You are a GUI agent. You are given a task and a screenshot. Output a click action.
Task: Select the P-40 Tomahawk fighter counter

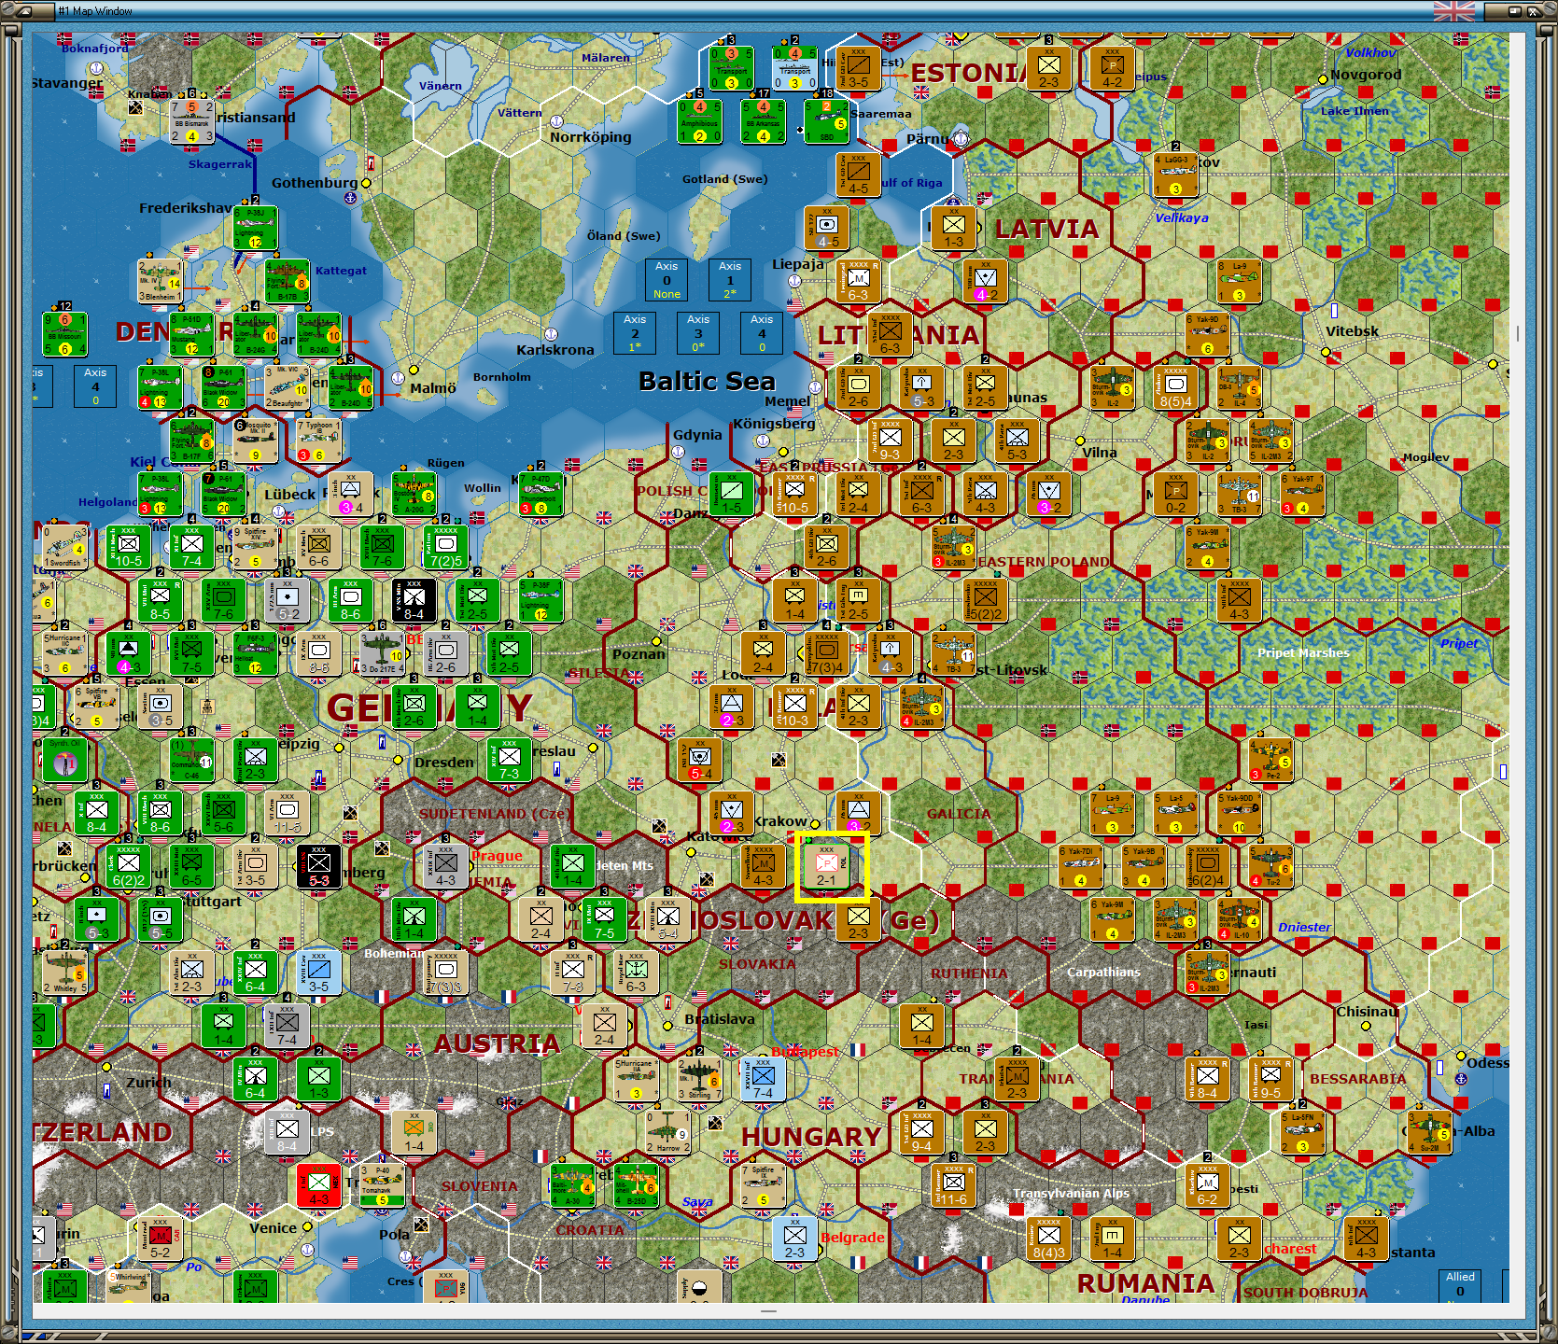(382, 1185)
